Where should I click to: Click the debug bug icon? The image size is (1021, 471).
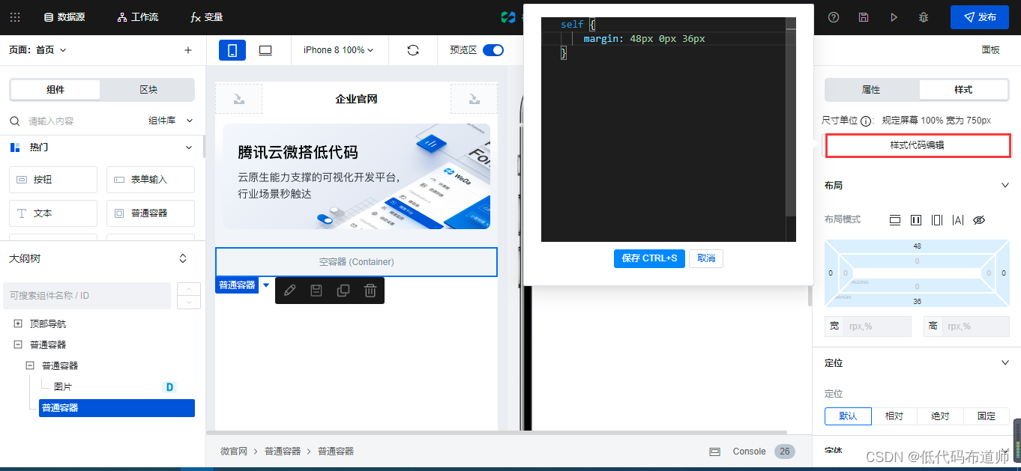pos(924,16)
